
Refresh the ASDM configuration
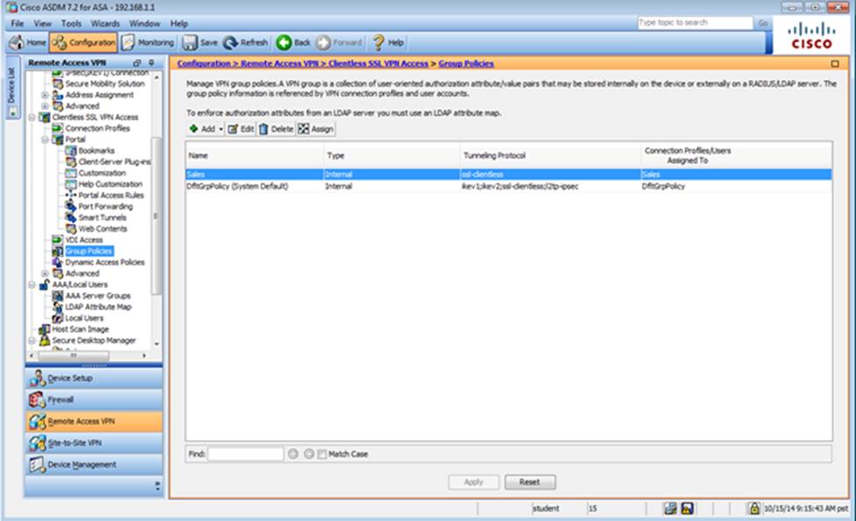pos(246,42)
